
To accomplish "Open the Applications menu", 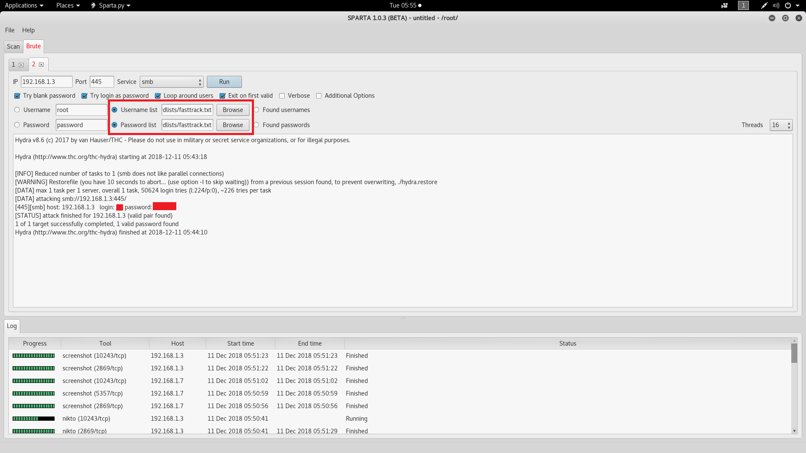I will pyautogui.click(x=24, y=5).
